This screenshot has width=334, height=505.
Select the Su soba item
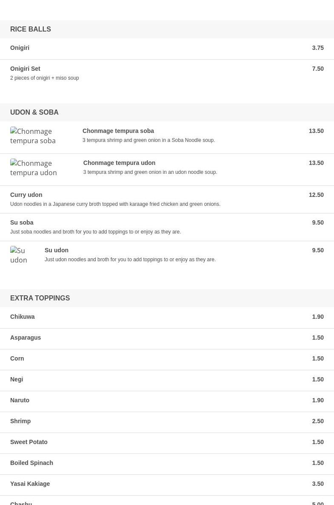22,222
